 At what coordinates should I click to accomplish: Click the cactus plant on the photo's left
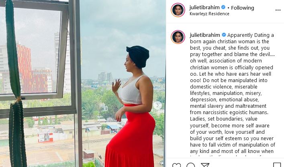[x=16, y=83]
